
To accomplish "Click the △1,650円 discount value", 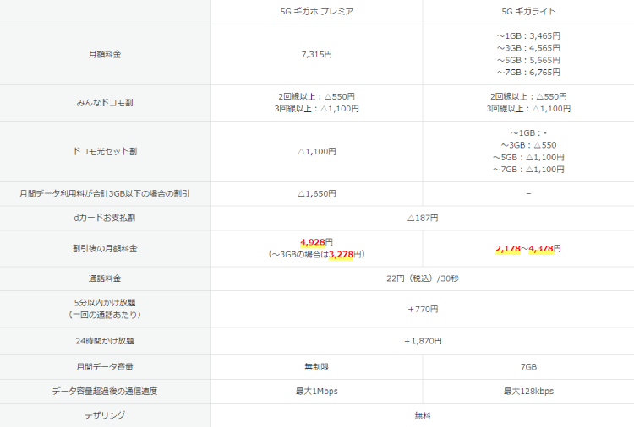I will point(317,193).
